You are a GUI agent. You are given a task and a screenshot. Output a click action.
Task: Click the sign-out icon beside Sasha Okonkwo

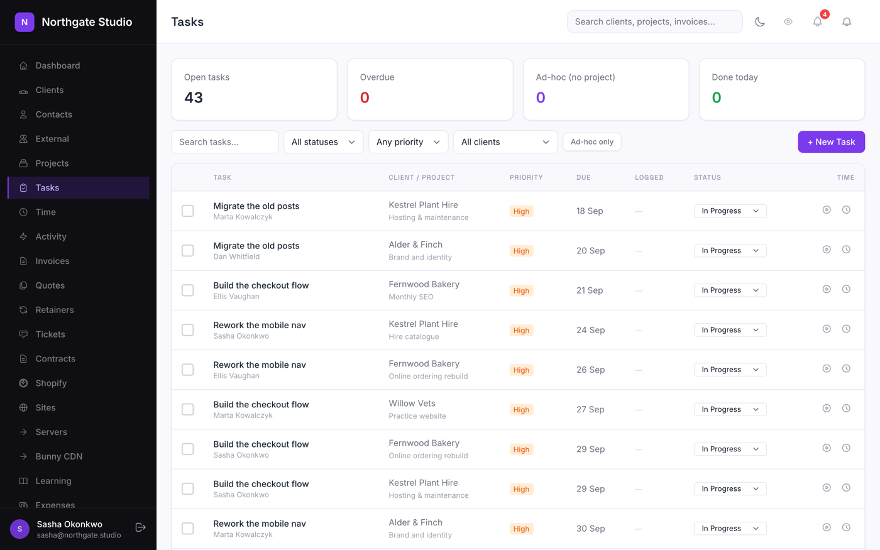(141, 527)
